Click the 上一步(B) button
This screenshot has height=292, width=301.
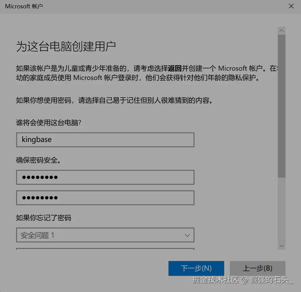click(257, 268)
